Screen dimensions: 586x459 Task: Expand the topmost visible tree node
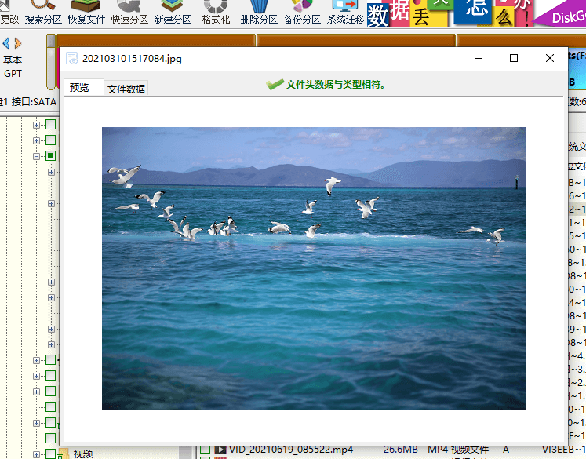point(36,125)
